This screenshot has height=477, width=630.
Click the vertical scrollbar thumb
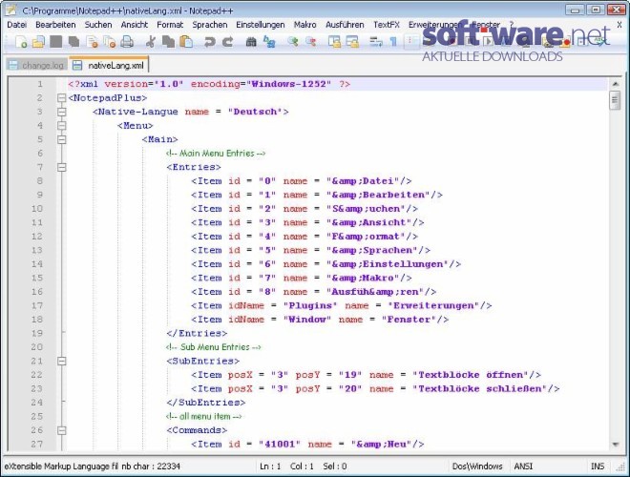(x=615, y=100)
